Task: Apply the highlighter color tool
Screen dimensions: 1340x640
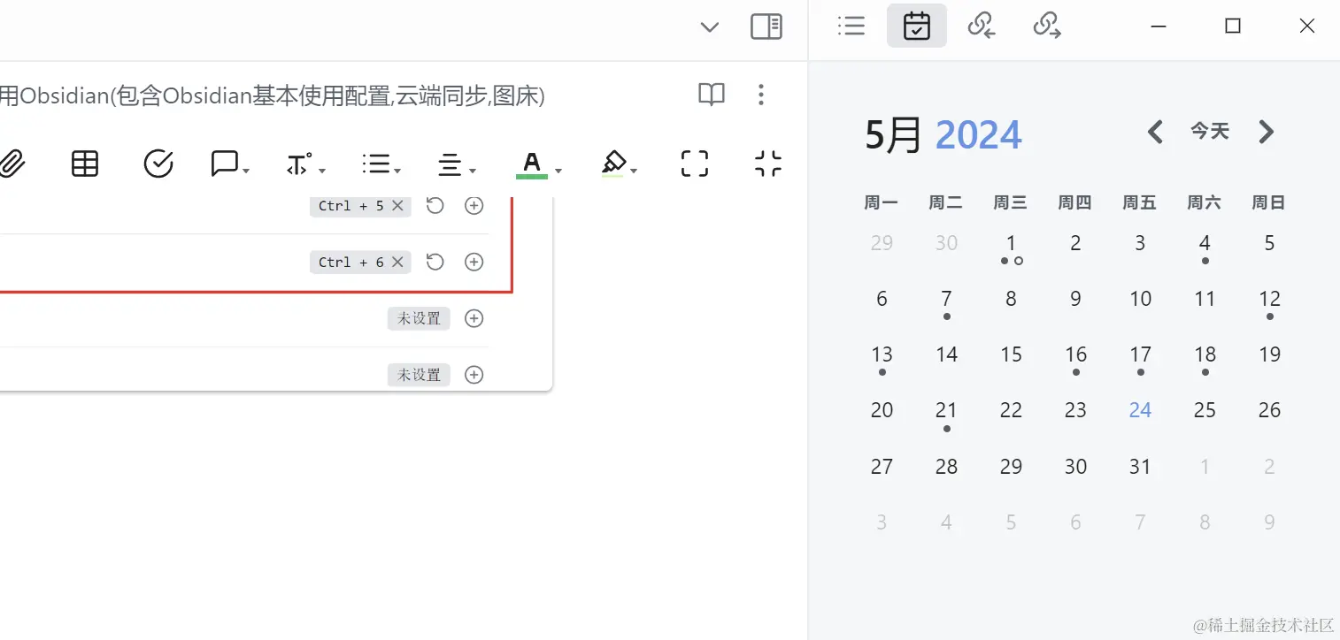Action: [x=613, y=164]
